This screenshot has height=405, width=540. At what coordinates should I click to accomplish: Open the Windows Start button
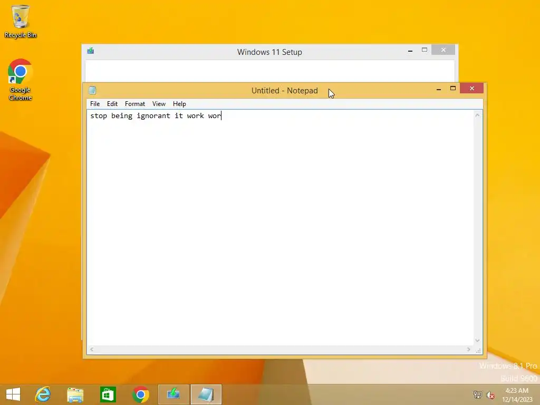[13, 394]
